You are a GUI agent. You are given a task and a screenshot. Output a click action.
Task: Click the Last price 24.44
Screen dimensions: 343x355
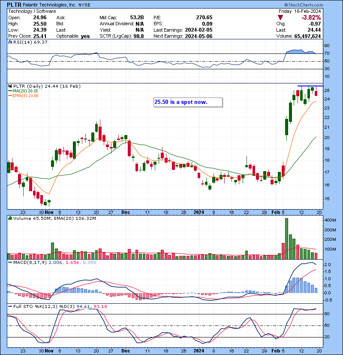tap(314, 30)
